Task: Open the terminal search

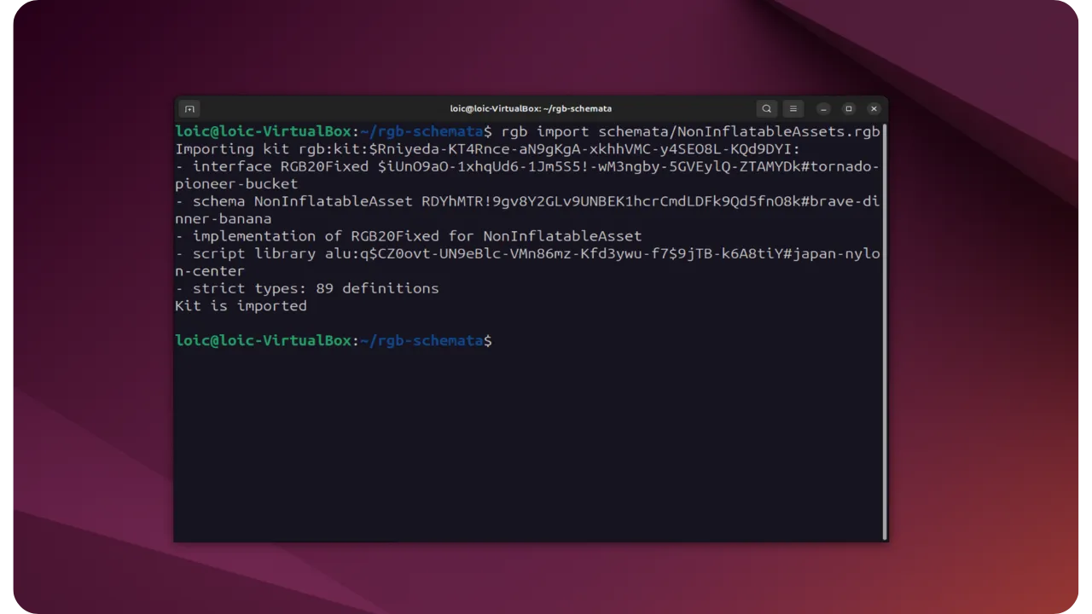Action: [766, 108]
